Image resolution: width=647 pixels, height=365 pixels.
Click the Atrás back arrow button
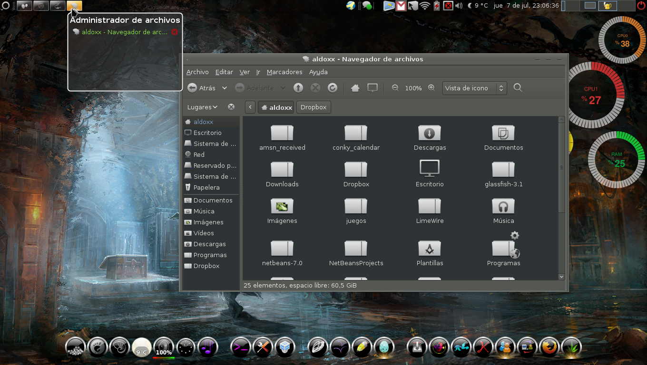point(201,88)
